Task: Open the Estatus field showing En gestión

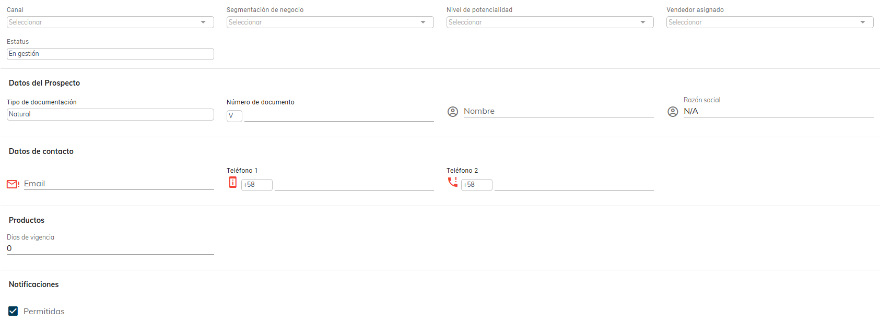Action: [x=110, y=54]
